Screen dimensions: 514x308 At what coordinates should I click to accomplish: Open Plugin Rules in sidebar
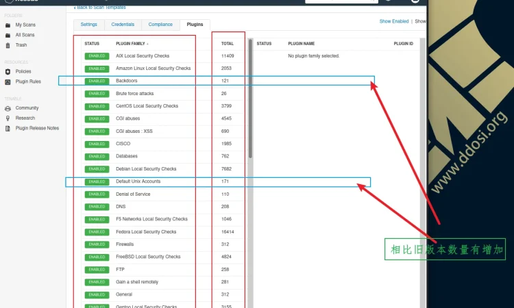point(28,81)
